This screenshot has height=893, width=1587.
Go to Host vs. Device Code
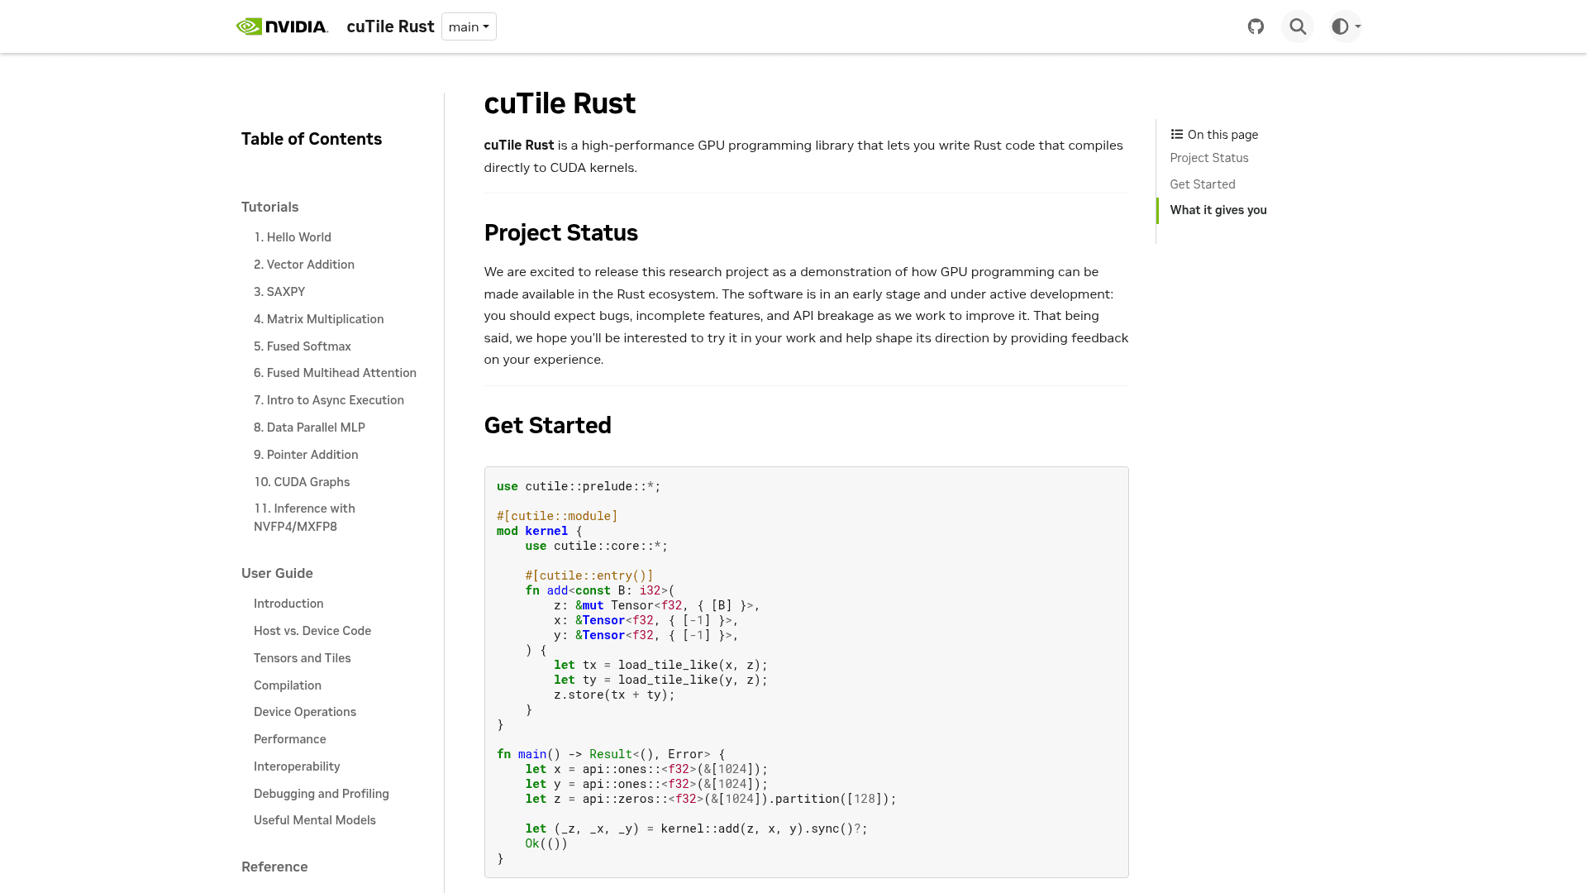click(312, 631)
